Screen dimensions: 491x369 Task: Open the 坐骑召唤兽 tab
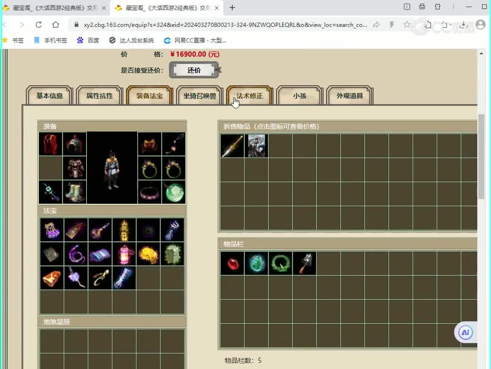tap(200, 95)
